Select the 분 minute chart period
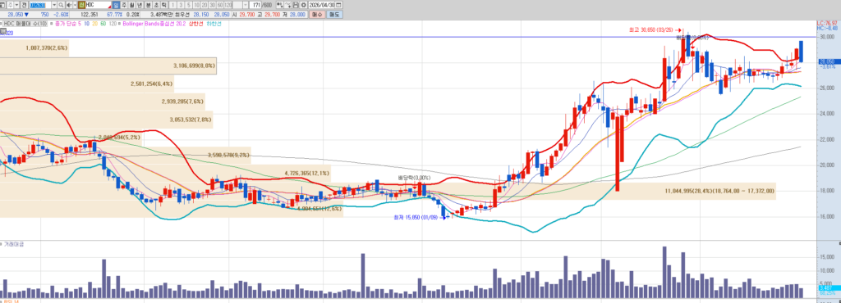Image resolution: width=841 pixels, height=303 pixels. point(148,5)
